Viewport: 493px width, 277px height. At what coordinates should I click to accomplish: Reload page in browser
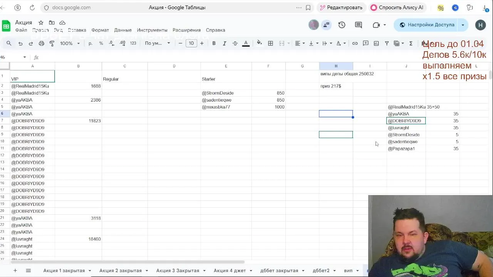click(32, 7)
